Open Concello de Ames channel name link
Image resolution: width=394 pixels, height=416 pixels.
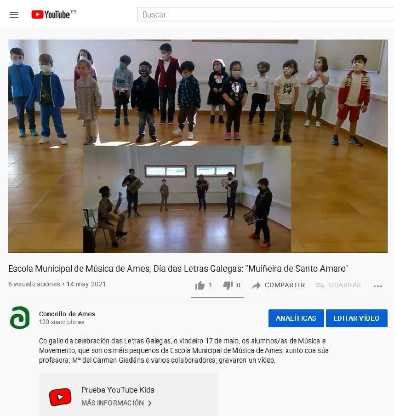[67, 314]
